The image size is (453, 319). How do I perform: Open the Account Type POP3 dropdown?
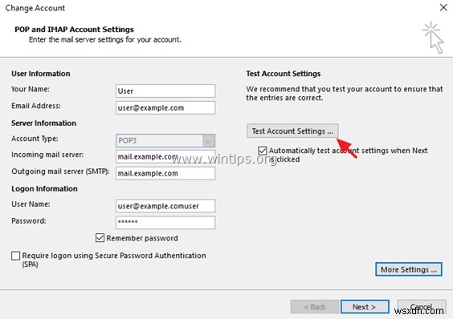coord(165,141)
